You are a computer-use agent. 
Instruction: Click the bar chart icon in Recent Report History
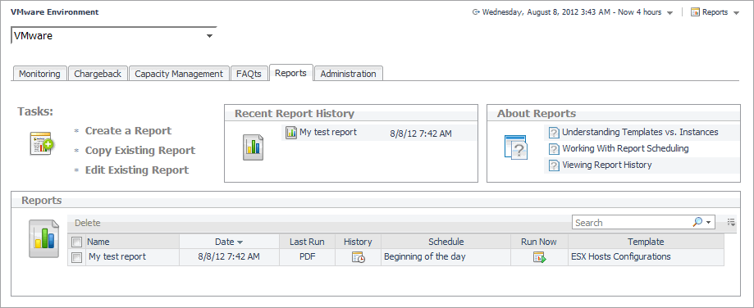tap(253, 147)
